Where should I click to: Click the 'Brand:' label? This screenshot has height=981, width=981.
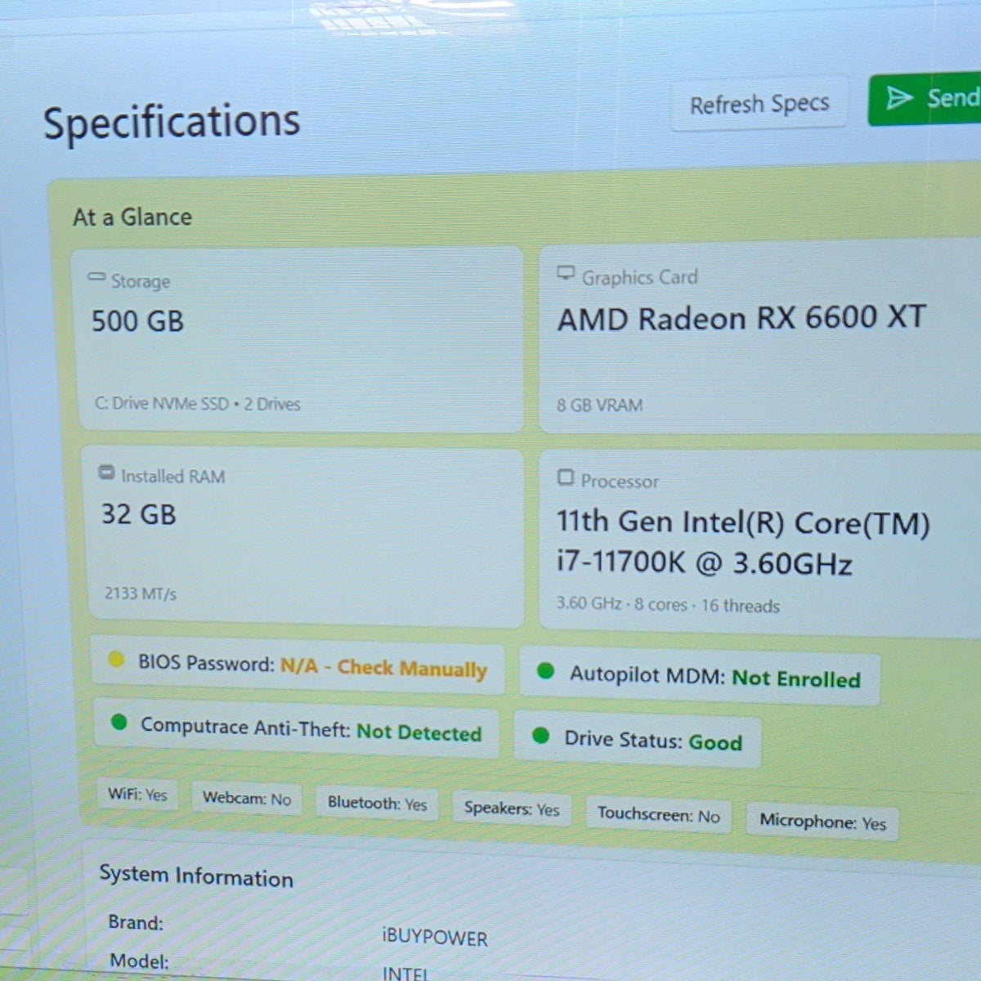pos(136,922)
